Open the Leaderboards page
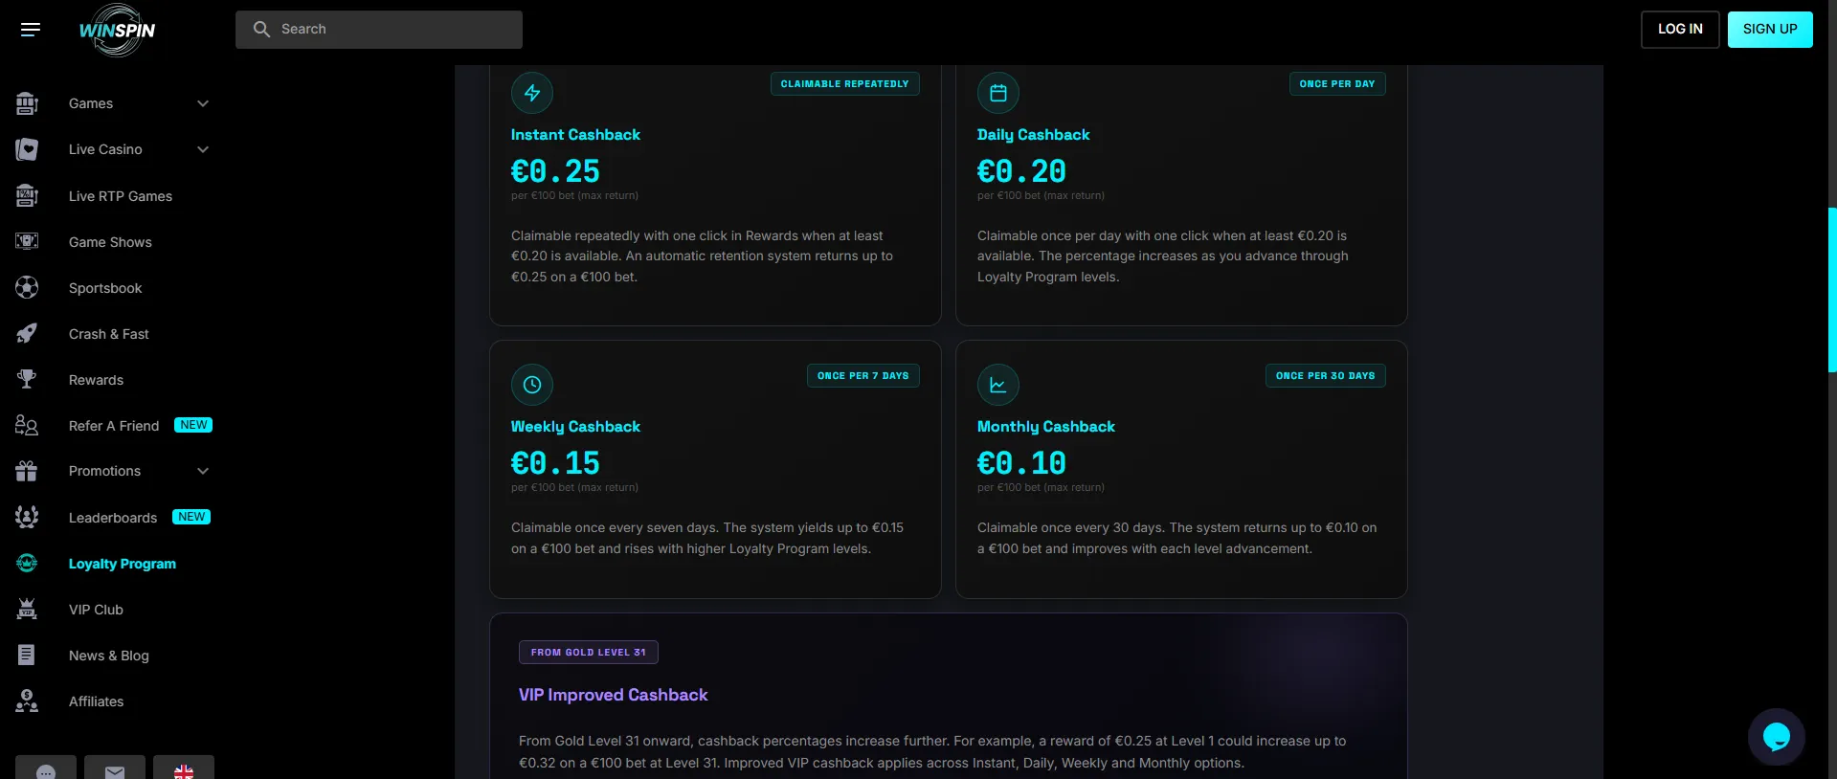The image size is (1837, 779). pyautogui.click(x=113, y=518)
